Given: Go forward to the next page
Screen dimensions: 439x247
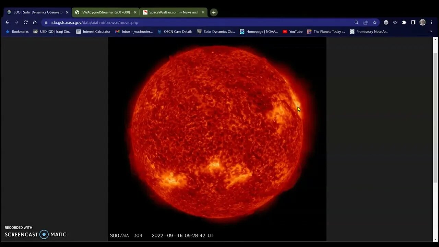Looking at the screenshot, I should click(16, 22).
